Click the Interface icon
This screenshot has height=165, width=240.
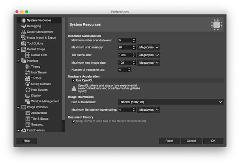24,61
